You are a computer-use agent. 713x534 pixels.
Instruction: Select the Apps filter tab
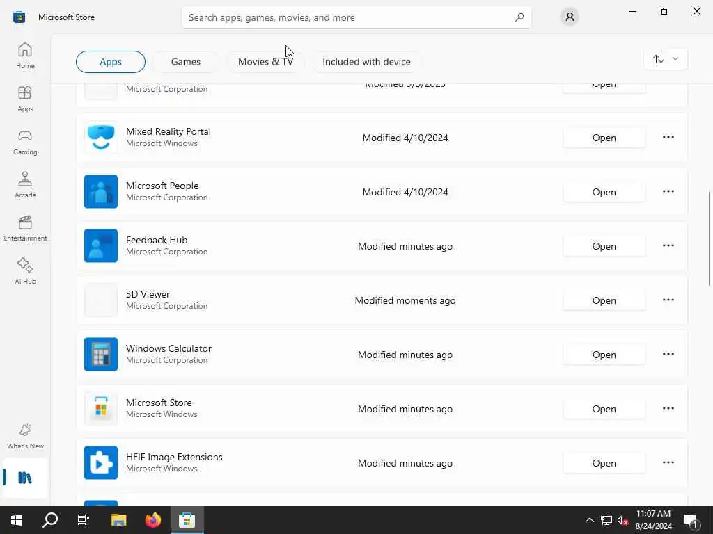click(111, 62)
